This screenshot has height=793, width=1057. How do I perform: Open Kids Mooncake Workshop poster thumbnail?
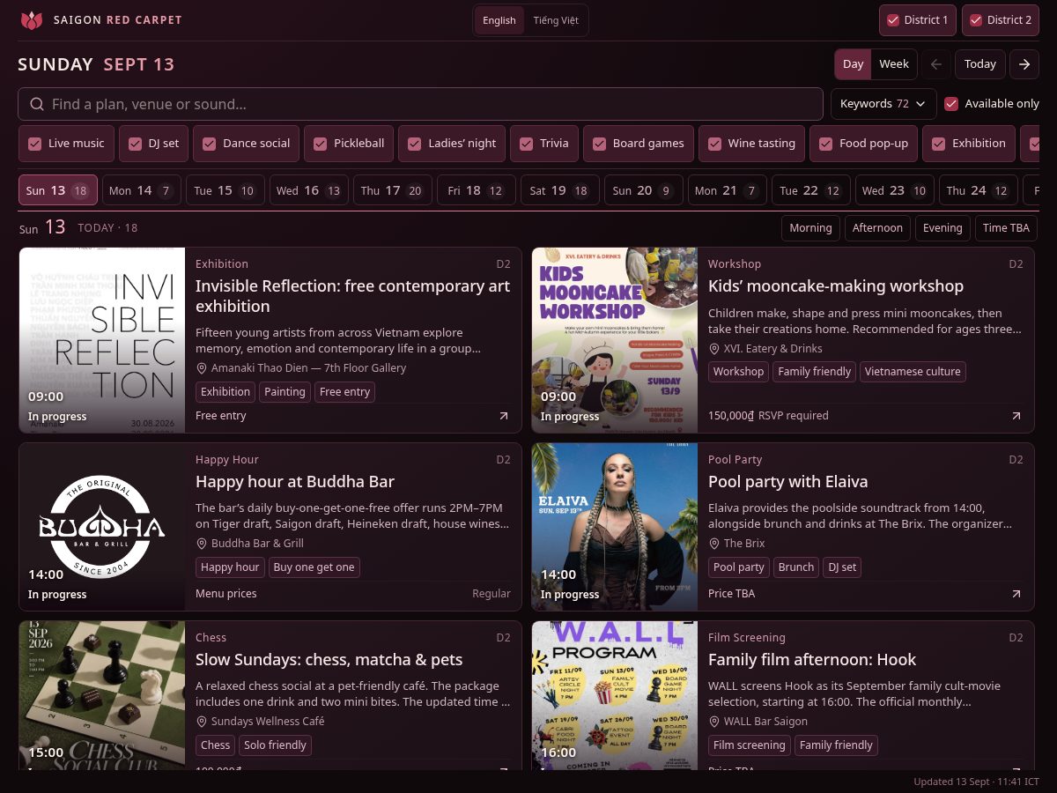(x=615, y=340)
